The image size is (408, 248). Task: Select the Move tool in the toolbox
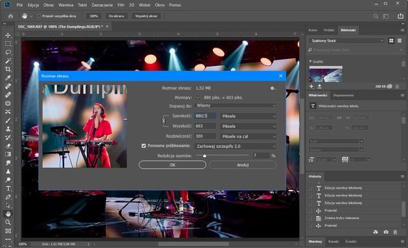coord(8,36)
